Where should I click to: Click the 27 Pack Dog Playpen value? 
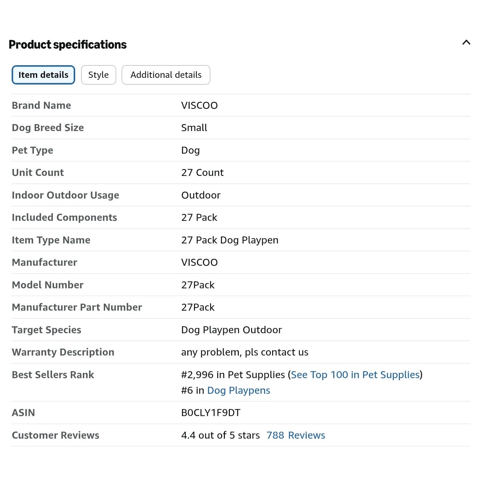230,240
